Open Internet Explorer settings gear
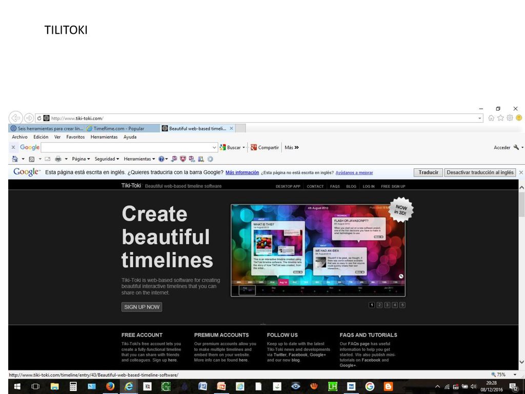Image resolution: width=525 pixels, height=394 pixels. (510, 118)
